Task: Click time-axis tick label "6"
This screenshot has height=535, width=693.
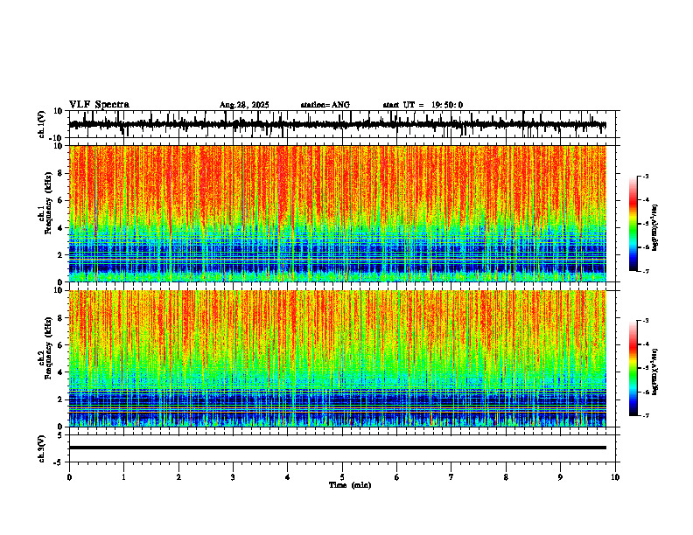Action: (397, 477)
